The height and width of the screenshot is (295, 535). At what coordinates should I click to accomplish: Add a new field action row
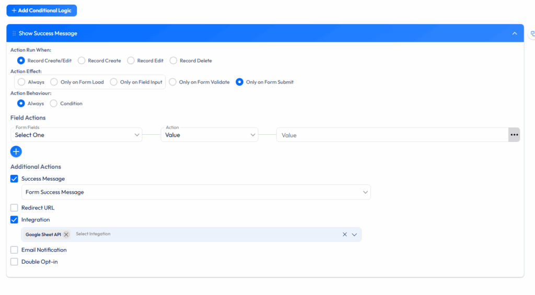[x=16, y=151]
